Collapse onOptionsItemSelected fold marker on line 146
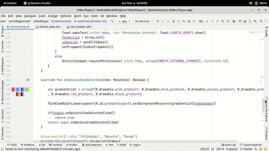The image size is (269, 151). 32,80
